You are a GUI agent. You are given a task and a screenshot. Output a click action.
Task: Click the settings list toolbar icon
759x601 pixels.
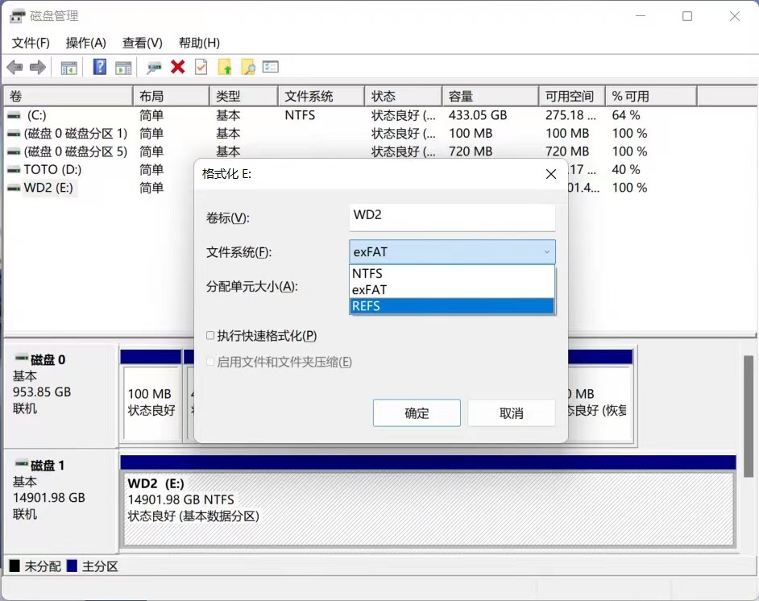(x=271, y=67)
